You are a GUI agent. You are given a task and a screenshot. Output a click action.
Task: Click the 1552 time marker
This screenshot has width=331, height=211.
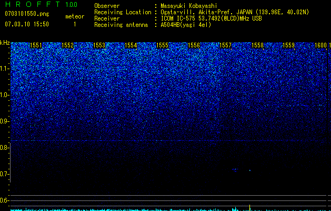68,45
